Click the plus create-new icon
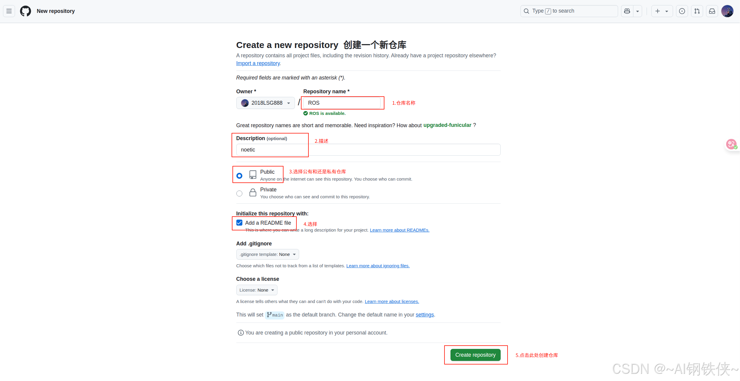This screenshot has height=381, width=740. (657, 11)
